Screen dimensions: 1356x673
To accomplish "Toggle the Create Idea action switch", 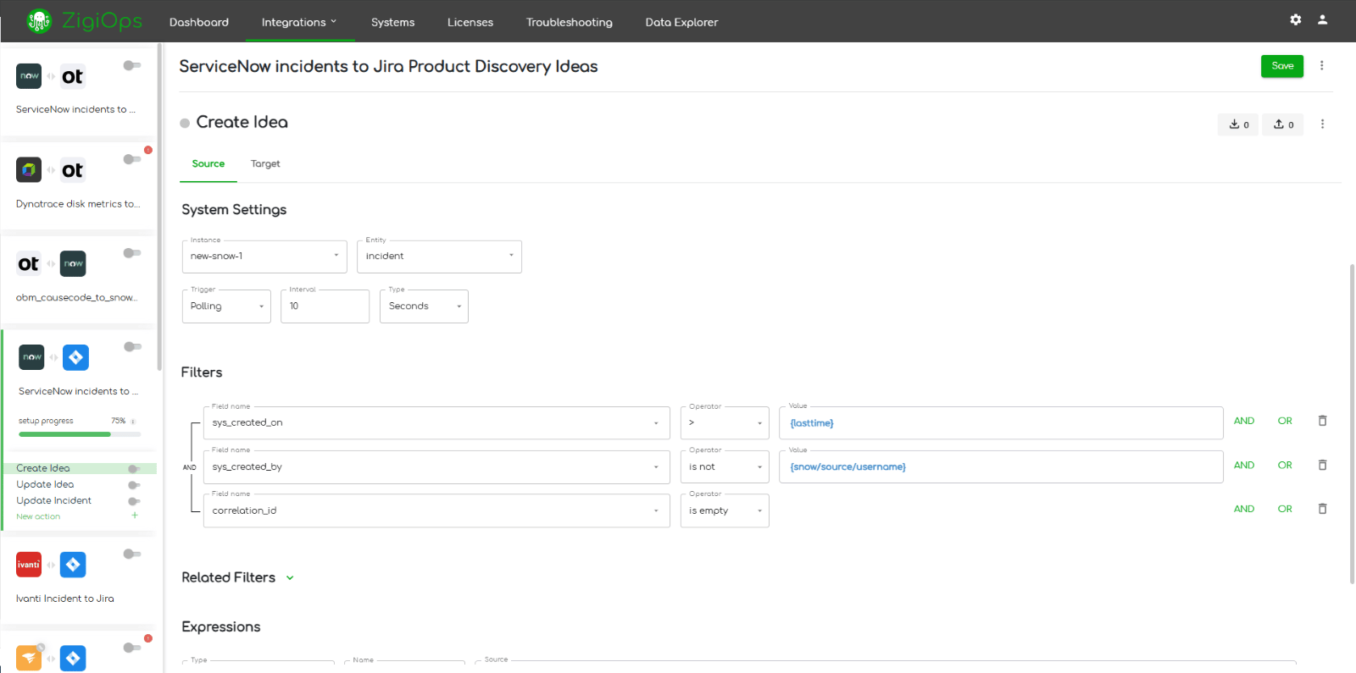I will coord(134,469).
